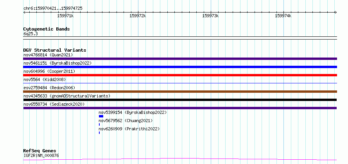
Task: Click the blue nsv5461151 variant bar
Action: (180, 67)
